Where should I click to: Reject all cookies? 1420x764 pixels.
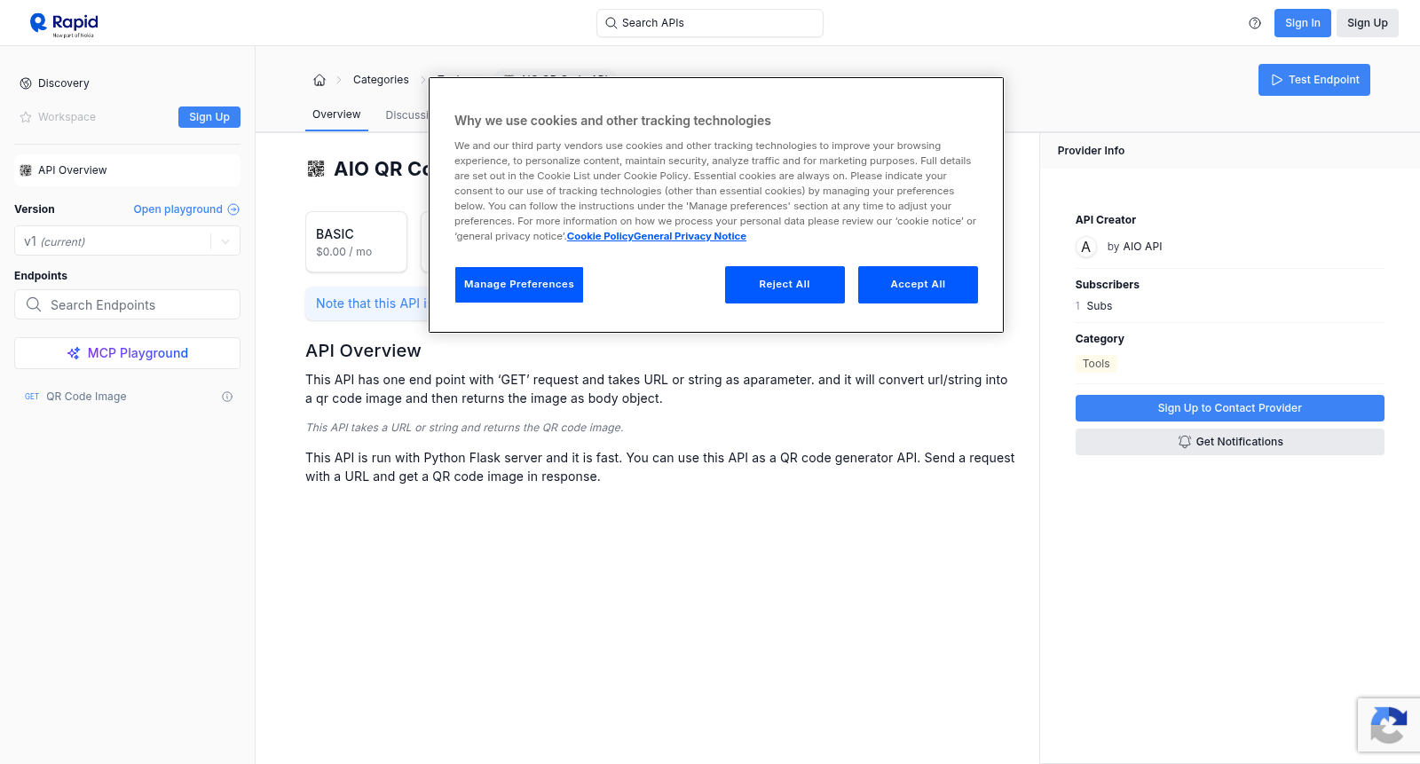pos(785,285)
